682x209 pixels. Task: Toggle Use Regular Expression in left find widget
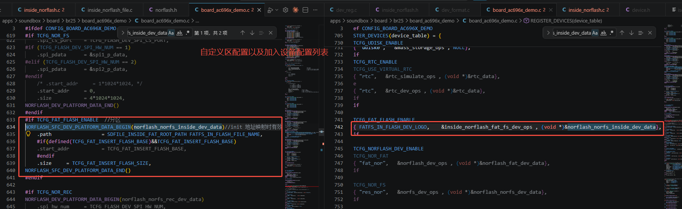click(x=188, y=33)
